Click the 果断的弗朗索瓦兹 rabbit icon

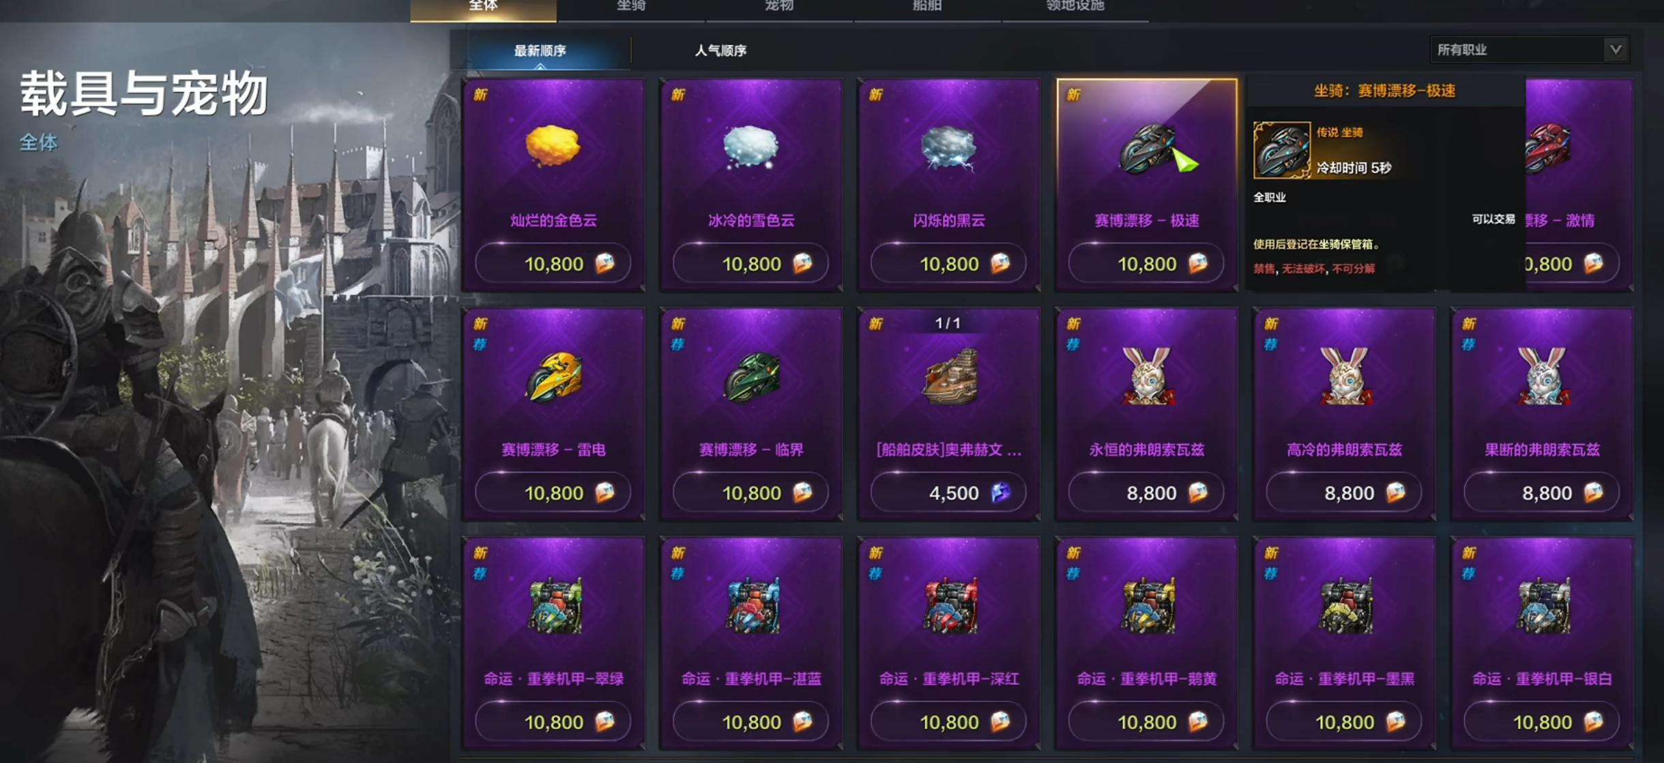tap(1543, 376)
